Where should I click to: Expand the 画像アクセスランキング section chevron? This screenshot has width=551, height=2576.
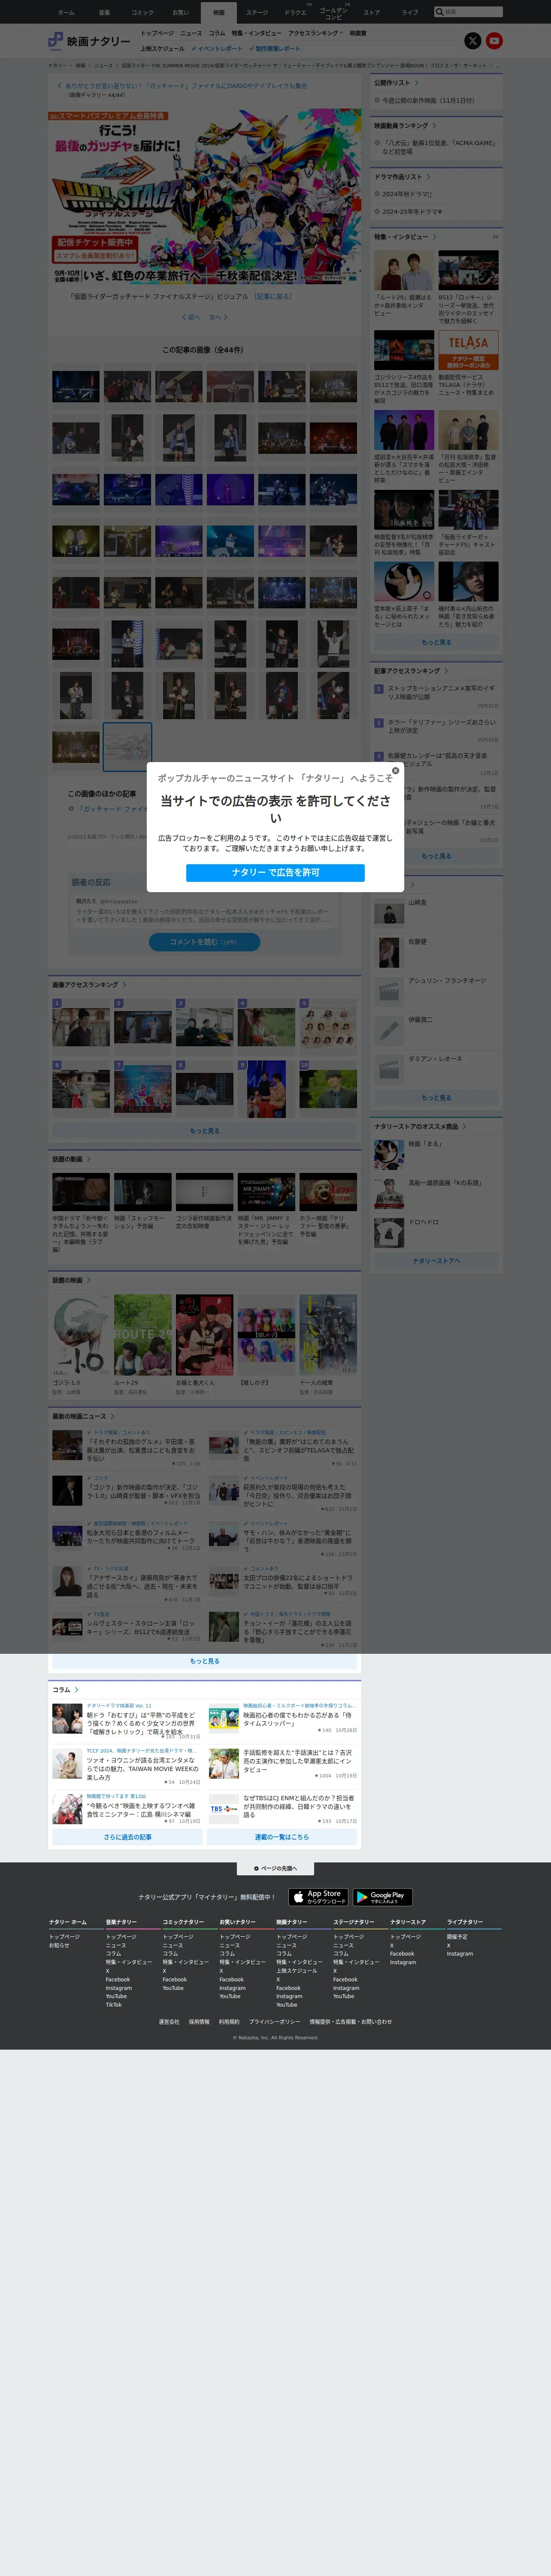(x=124, y=985)
